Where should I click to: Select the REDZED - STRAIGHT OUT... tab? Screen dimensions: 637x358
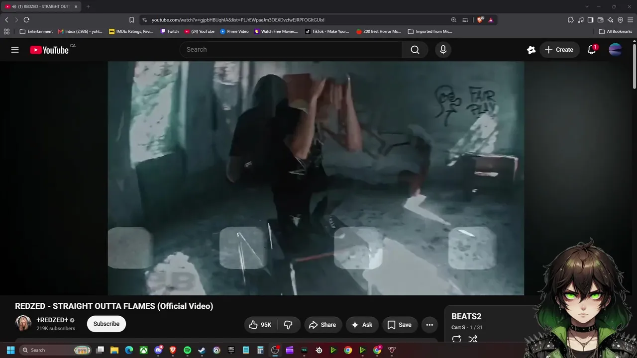tap(41, 6)
